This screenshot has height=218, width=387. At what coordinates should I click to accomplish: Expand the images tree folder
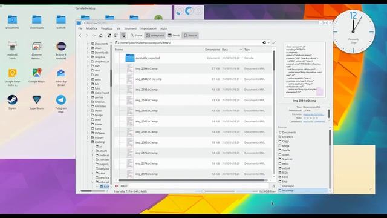pyautogui.click(x=88, y=137)
